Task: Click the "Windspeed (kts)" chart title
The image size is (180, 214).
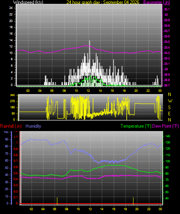Action: pyautogui.click(x=28, y=2)
